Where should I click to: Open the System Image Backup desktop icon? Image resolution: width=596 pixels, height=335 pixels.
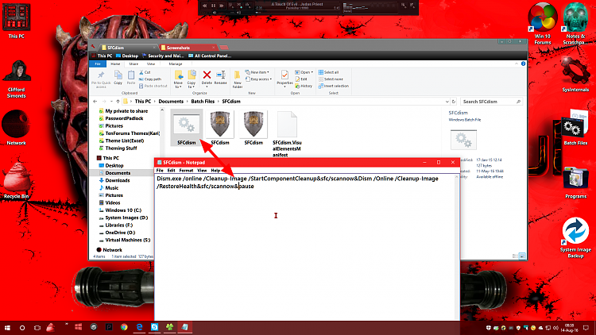[x=575, y=237]
